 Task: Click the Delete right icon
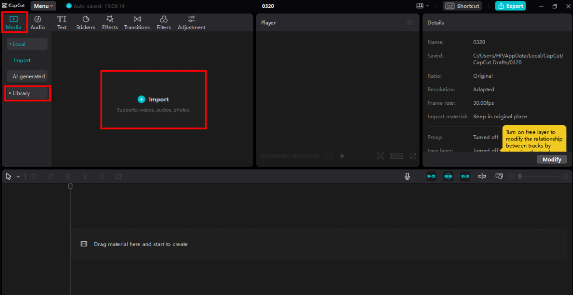[x=101, y=176]
